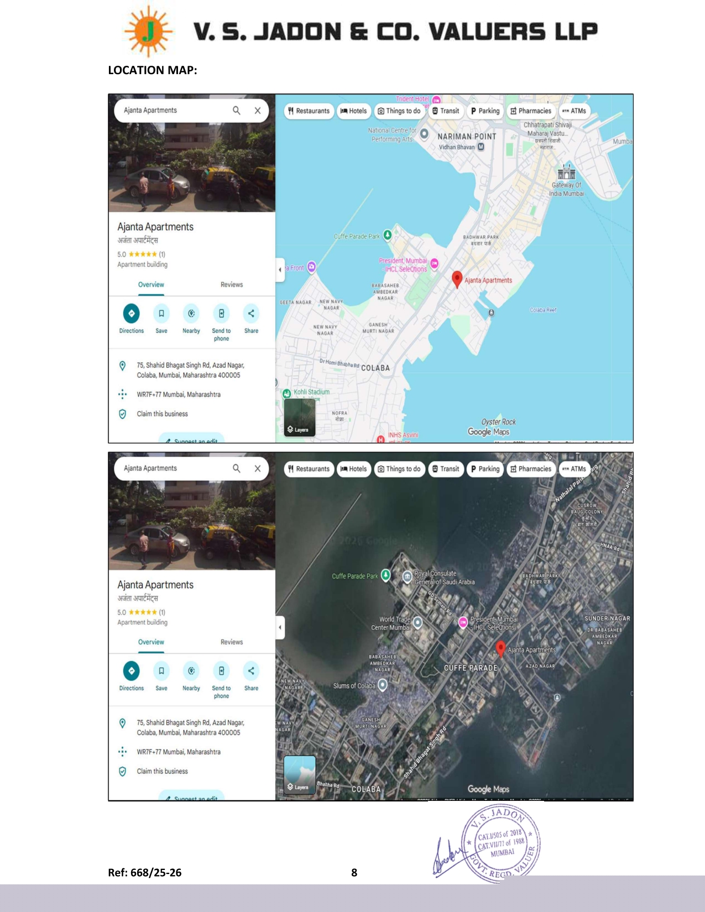
Task: Click the Send to phone icon in the satellite map panel
Action: tap(221, 671)
